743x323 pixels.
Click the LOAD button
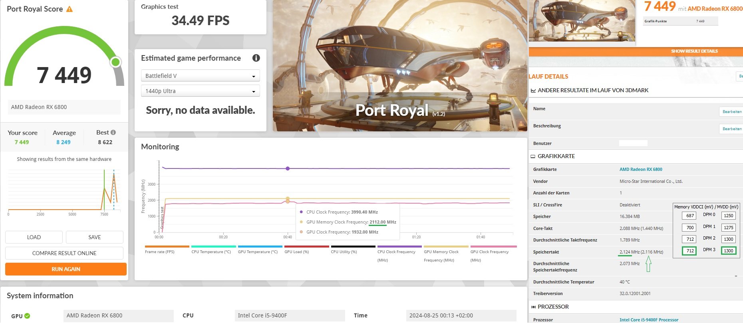(x=34, y=237)
